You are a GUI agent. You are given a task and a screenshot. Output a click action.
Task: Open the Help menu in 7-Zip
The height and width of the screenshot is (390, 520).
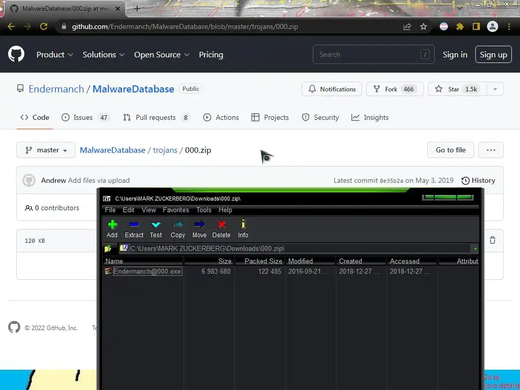(x=225, y=210)
